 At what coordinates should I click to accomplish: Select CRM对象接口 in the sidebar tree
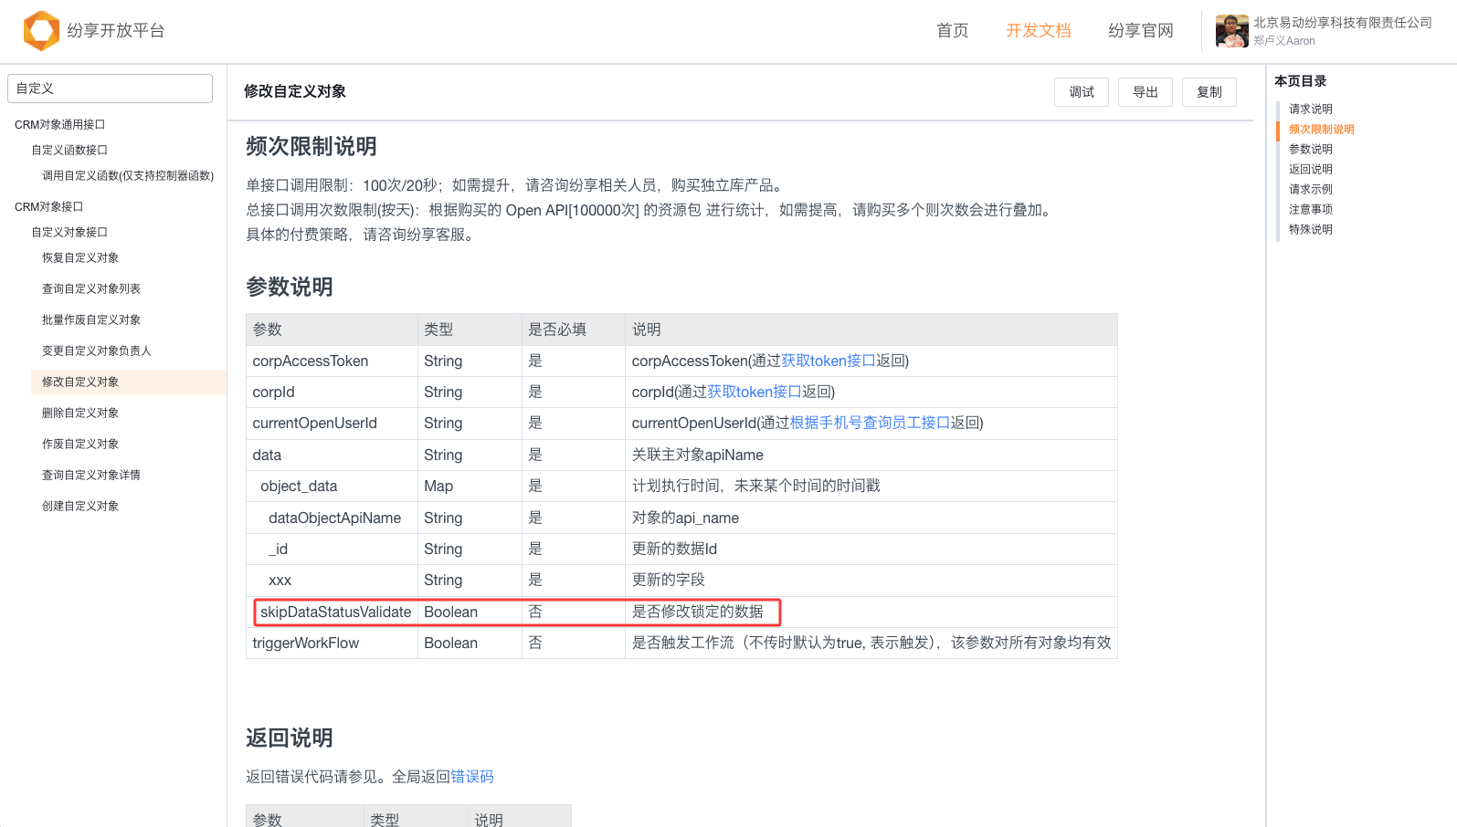49,207
